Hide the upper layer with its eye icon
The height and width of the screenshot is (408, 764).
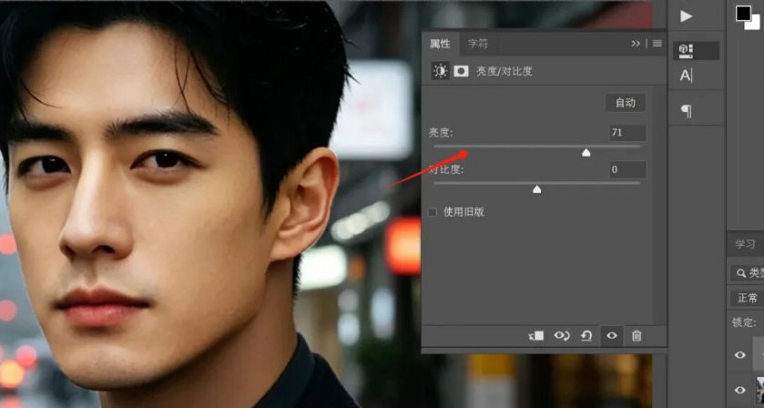[x=739, y=355]
